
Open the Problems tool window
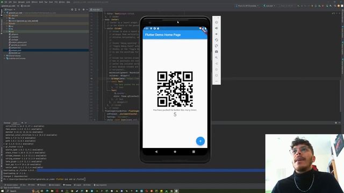[x=42, y=185]
